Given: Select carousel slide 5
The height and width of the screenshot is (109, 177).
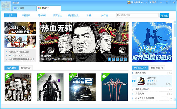Looking at the screenshot, I should coord(125,59).
